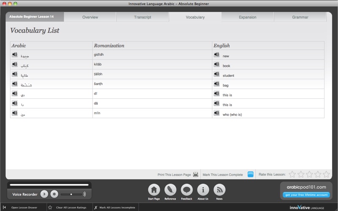Viewport: 338px width, 211px height.
Task: Play English audio in the dī row
Action: [217, 93]
